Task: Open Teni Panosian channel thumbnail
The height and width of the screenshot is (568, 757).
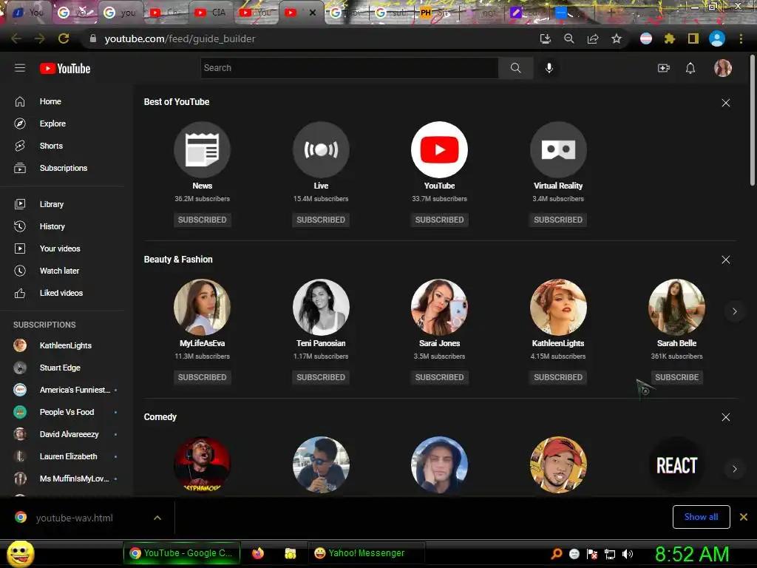Action: tap(321, 307)
